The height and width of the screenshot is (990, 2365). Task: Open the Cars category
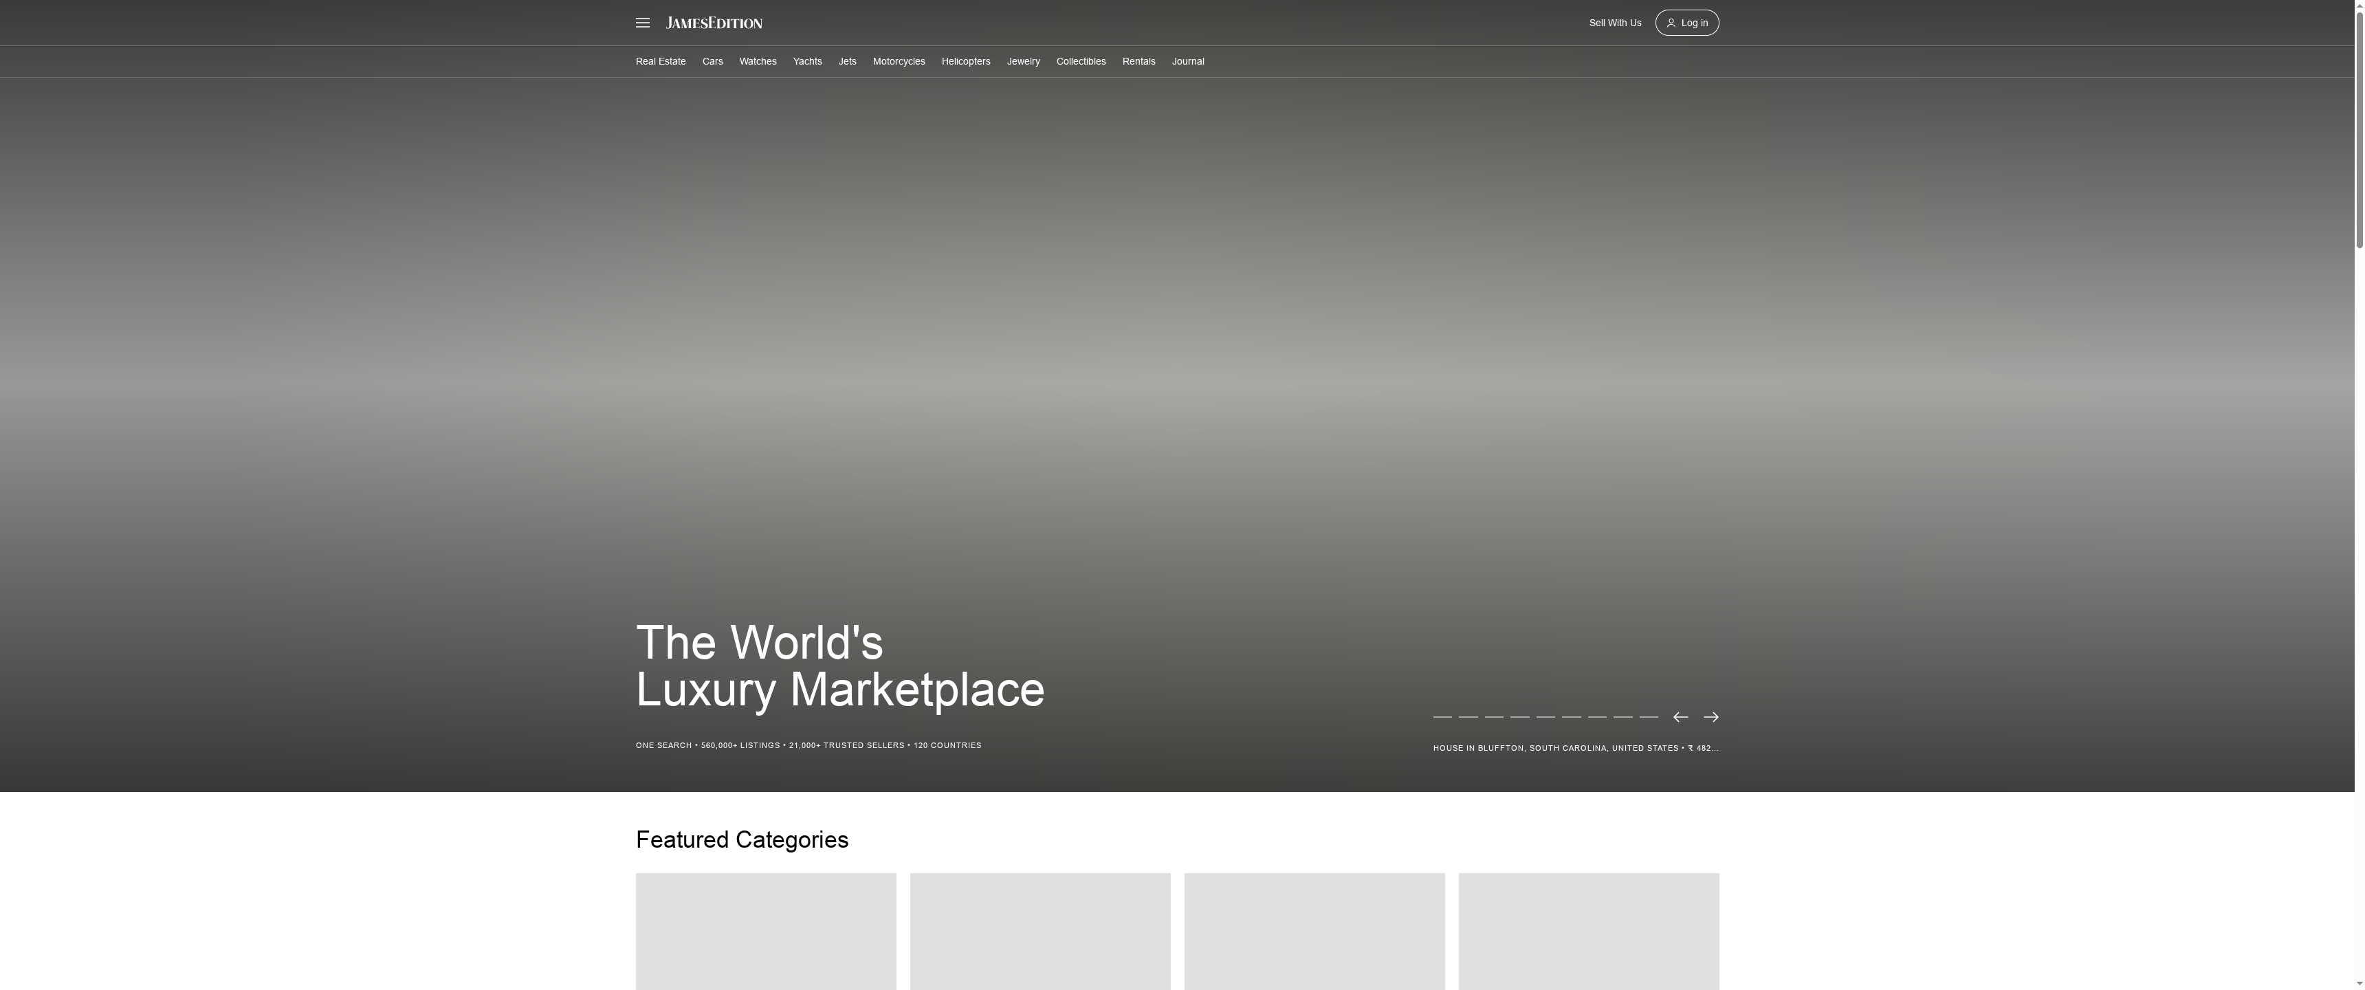pos(712,61)
